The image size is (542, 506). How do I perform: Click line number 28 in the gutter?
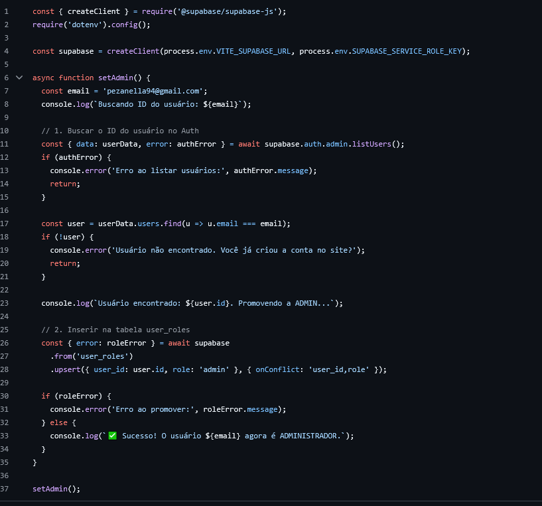pos(5,369)
